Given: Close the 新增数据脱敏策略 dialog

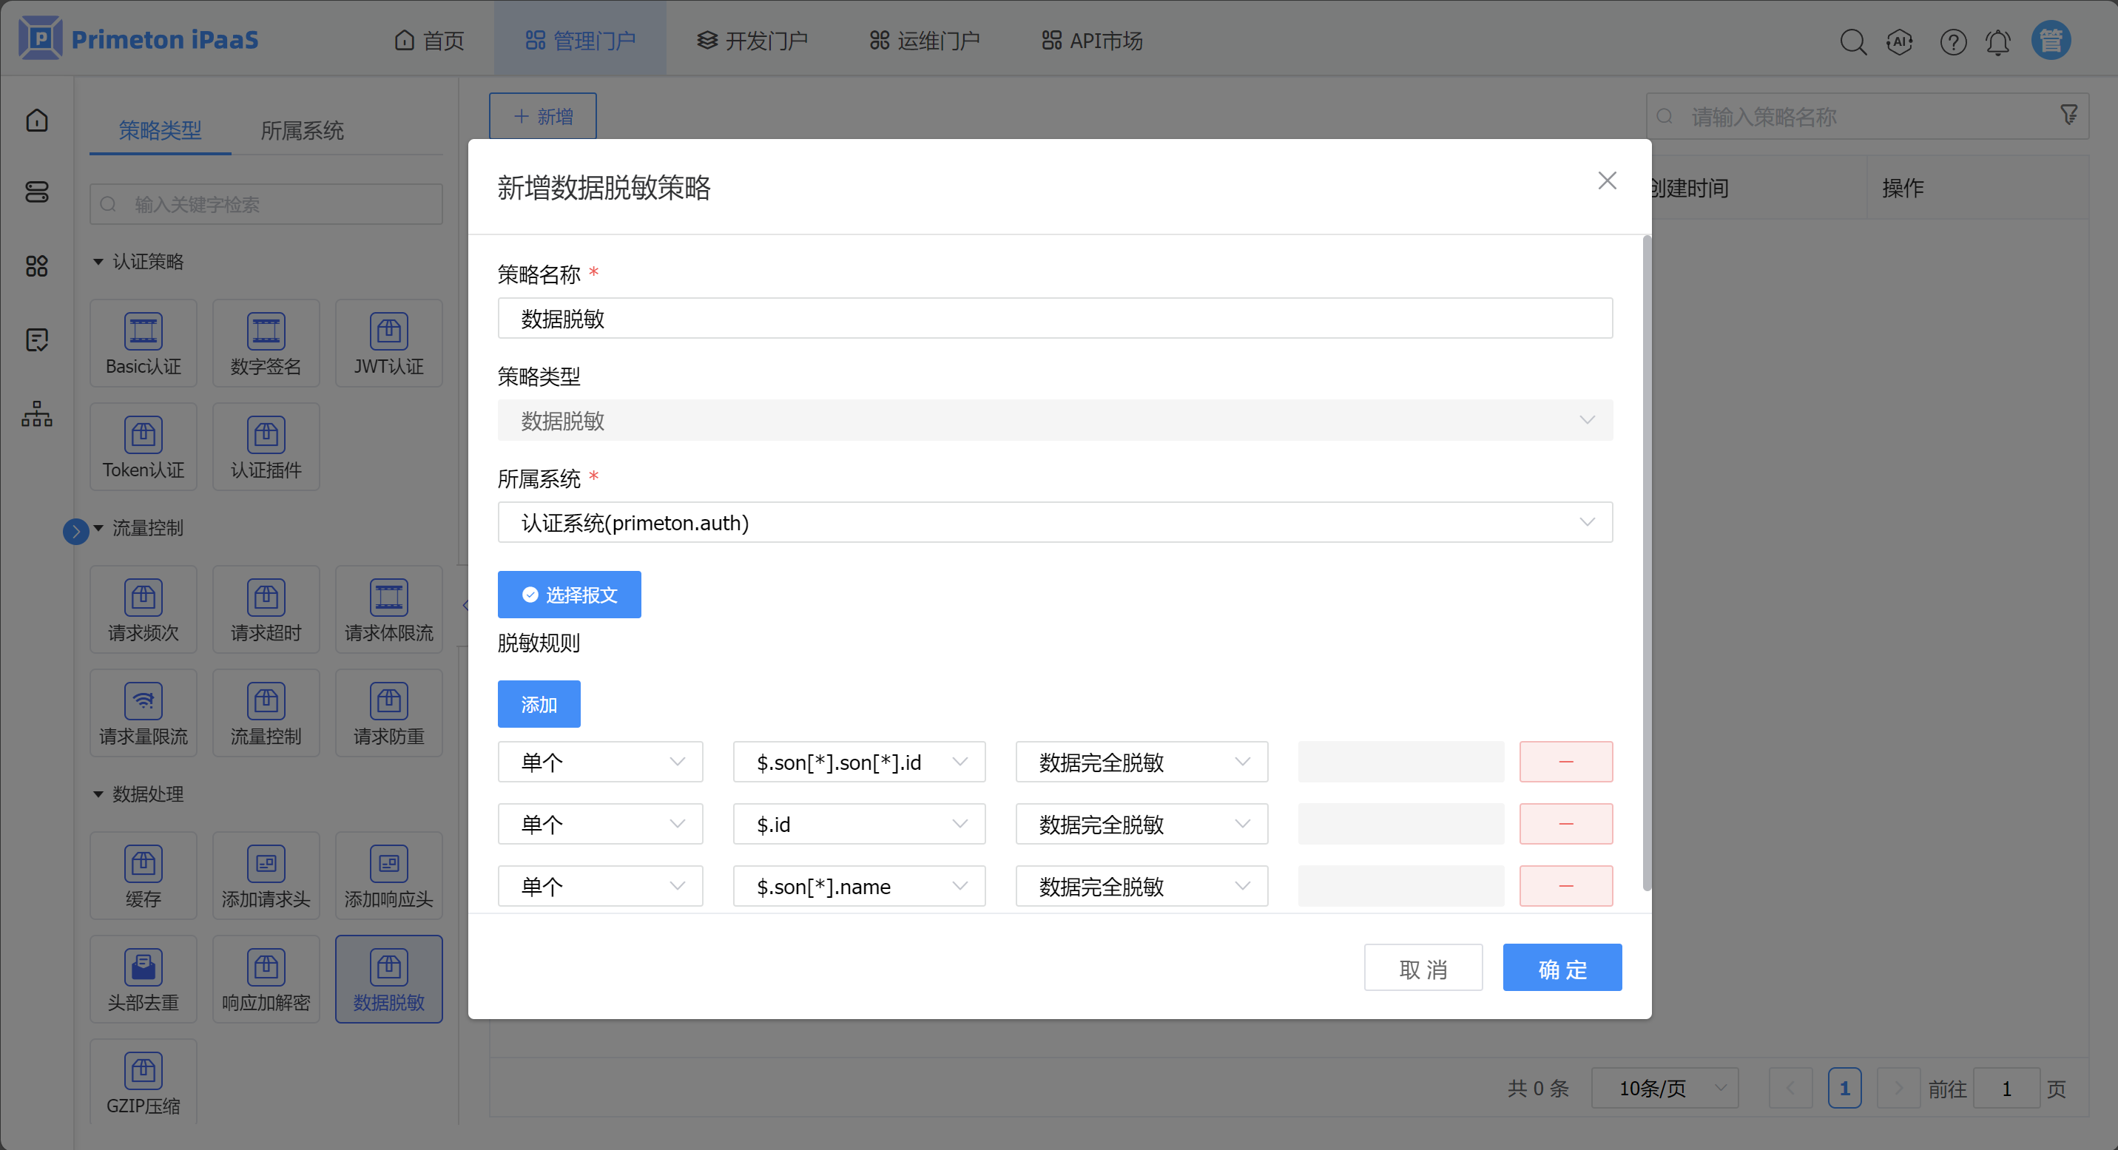Looking at the screenshot, I should point(1607,181).
